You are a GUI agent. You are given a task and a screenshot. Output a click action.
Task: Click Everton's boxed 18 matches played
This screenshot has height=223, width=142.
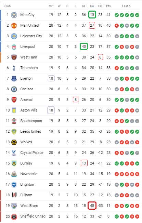pos(51,78)
